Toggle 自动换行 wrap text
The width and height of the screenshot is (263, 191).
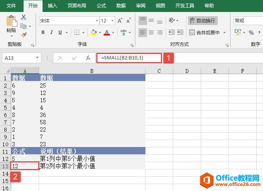point(202,20)
